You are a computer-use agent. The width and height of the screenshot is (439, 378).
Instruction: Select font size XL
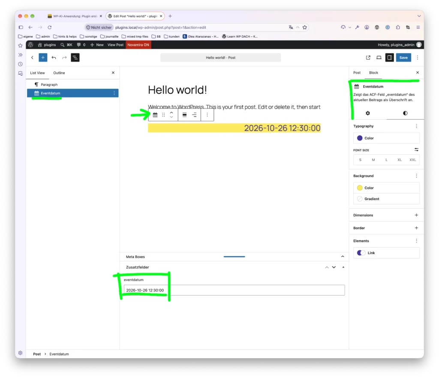coord(400,160)
